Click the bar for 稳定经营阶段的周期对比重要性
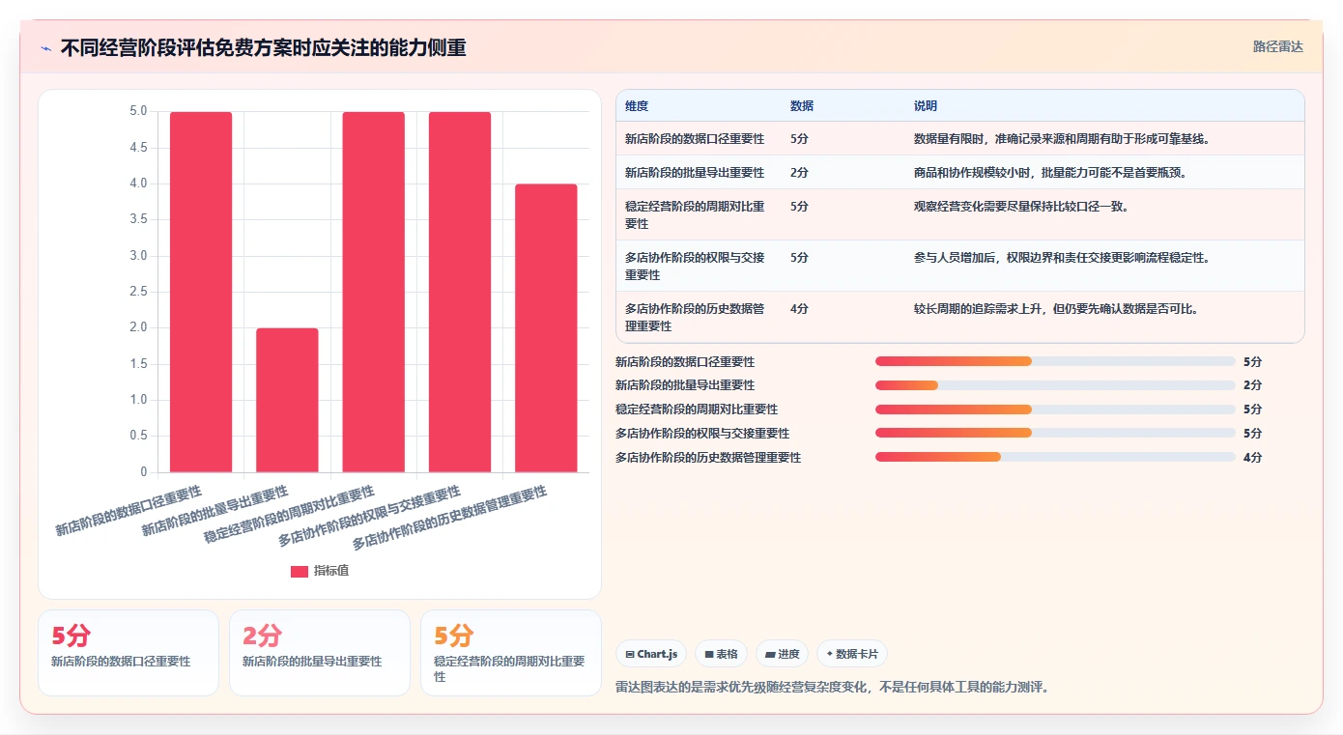The image size is (1343, 735). pyautogui.click(x=373, y=292)
